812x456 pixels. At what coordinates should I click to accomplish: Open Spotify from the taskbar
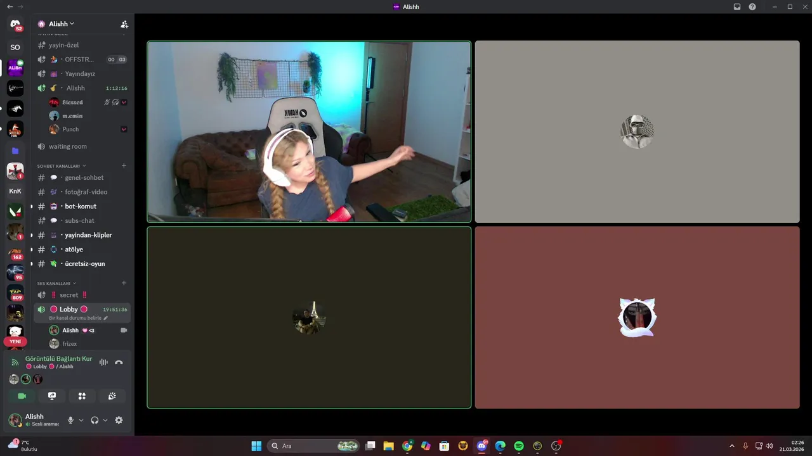pyautogui.click(x=518, y=446)
